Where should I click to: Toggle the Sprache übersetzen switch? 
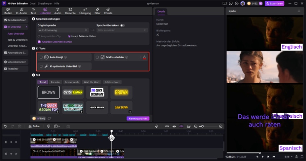[122, 25]
